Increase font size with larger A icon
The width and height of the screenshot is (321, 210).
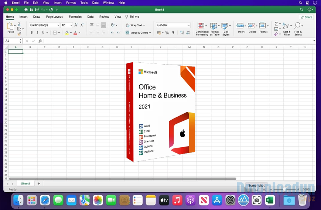(x=76, y=25)
